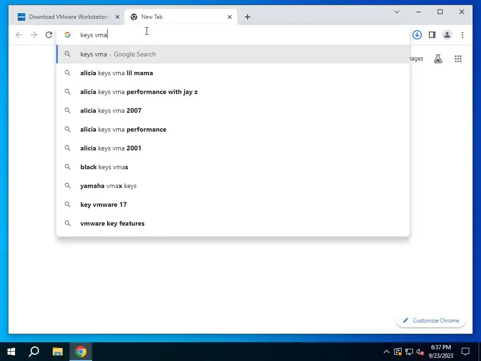Open Chrome's three-dot menu
The height and width of the screenshot is (361, 481).
462,35
